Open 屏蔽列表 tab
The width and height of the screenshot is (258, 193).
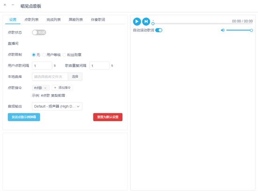point(76,20)
